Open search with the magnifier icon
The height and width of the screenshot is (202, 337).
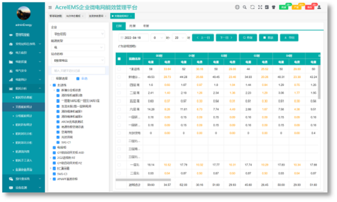pyautogui.click(x=244, y=7)
